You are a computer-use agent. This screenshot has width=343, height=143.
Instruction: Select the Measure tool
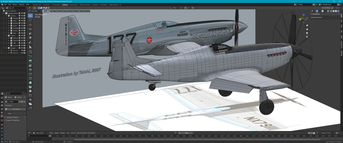[x=30, y=47]
